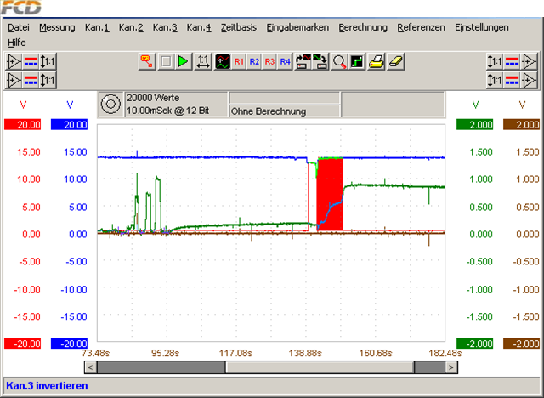Click the stop measurement square button
544x398 pixels.
[x=167, y=62]
